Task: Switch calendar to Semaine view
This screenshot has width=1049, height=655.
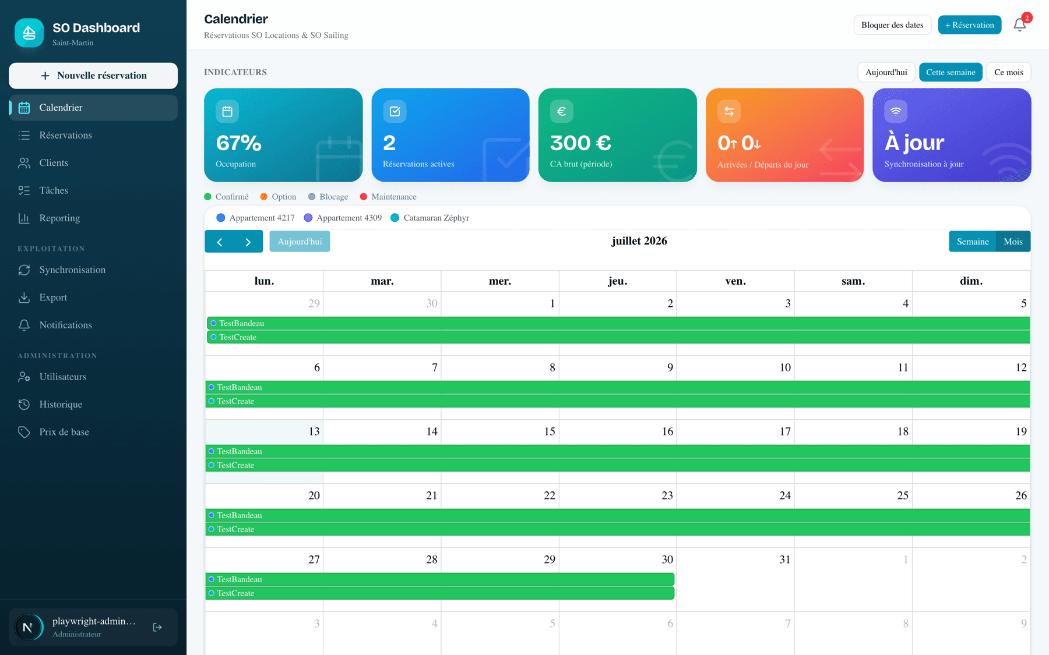Action: [x=973, y=242]
